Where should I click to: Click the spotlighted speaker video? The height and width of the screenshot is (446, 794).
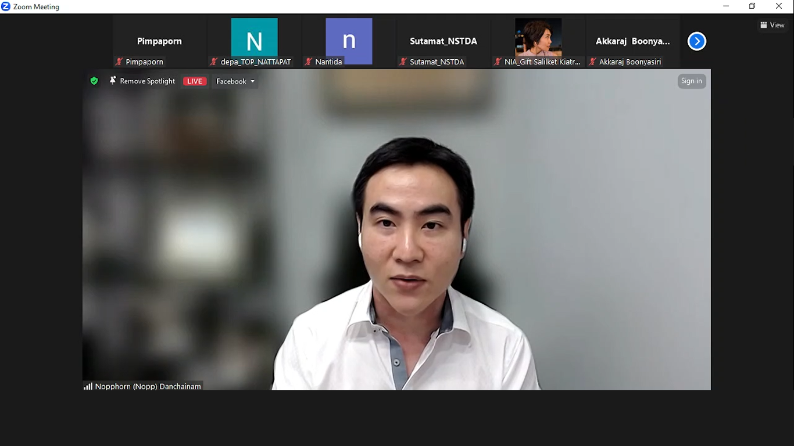tap(396, 230)
